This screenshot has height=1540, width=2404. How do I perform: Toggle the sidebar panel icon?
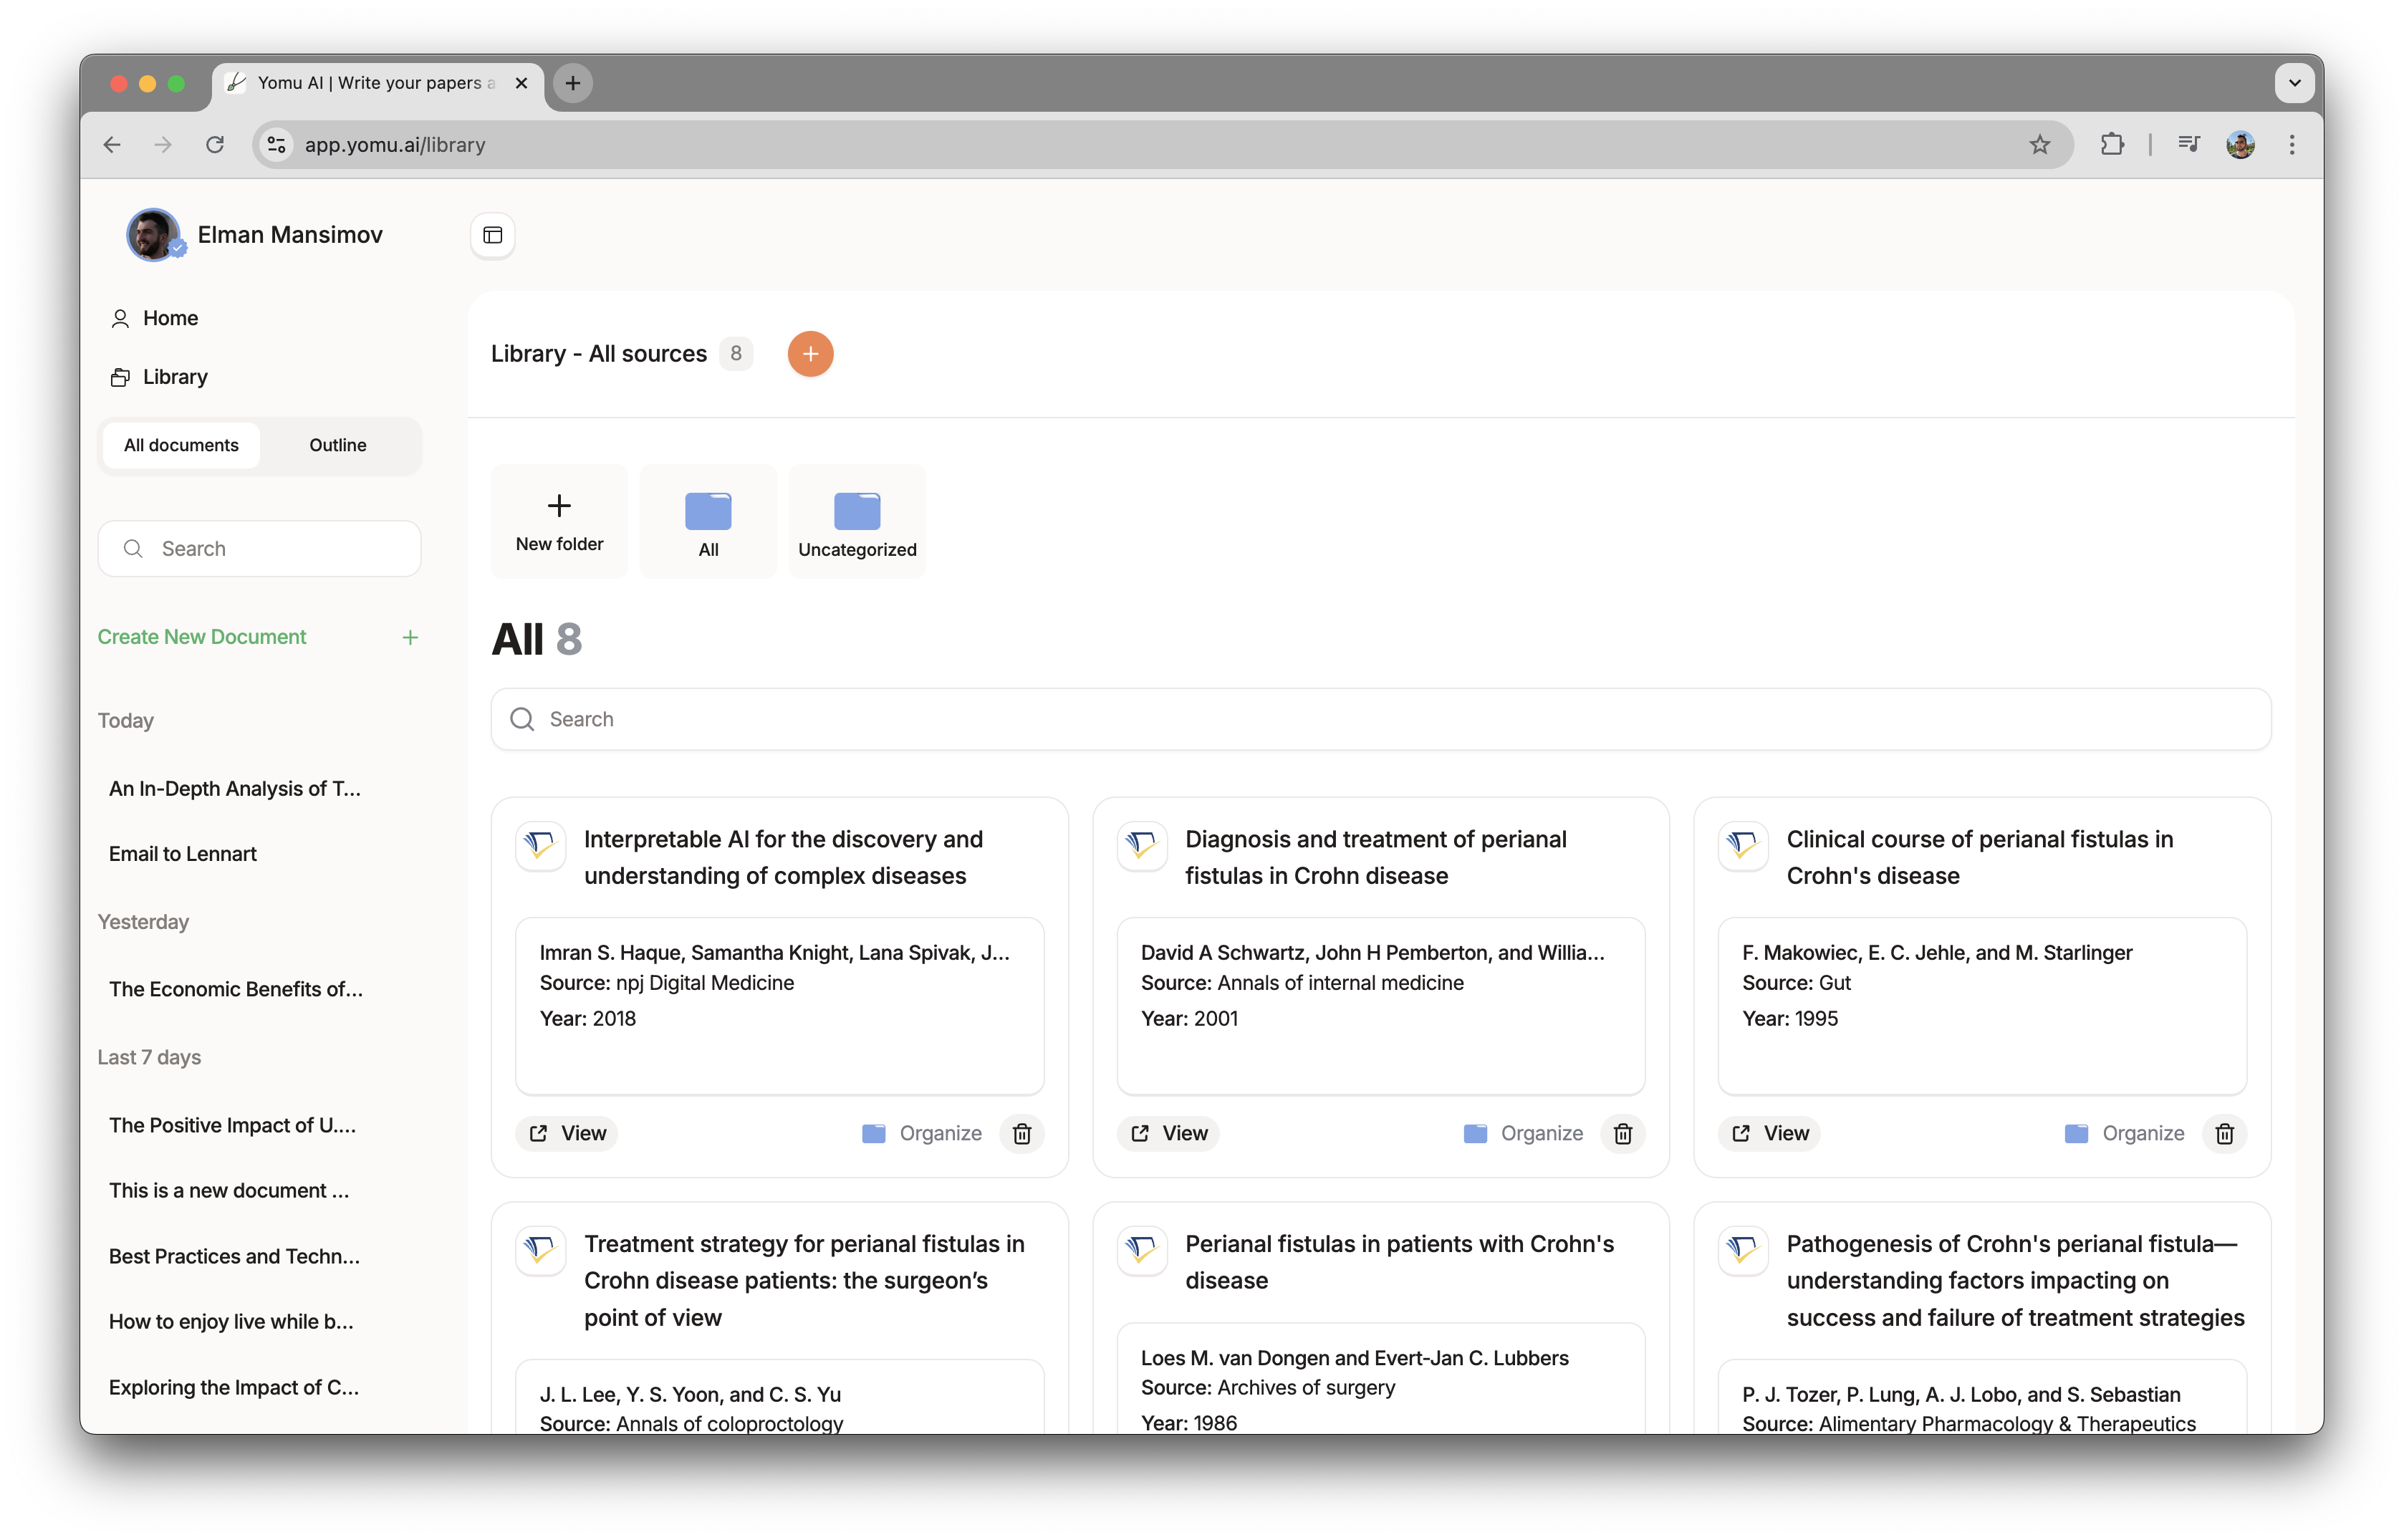click(x=492, y=235)
